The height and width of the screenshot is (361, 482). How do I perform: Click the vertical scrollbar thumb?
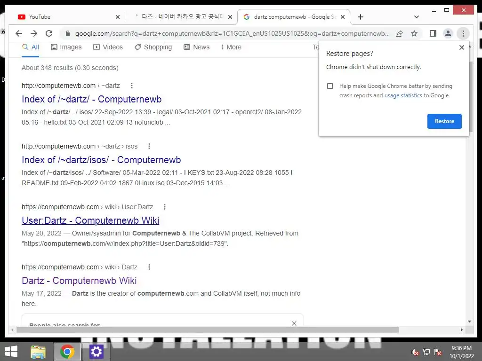pos(471,96)
